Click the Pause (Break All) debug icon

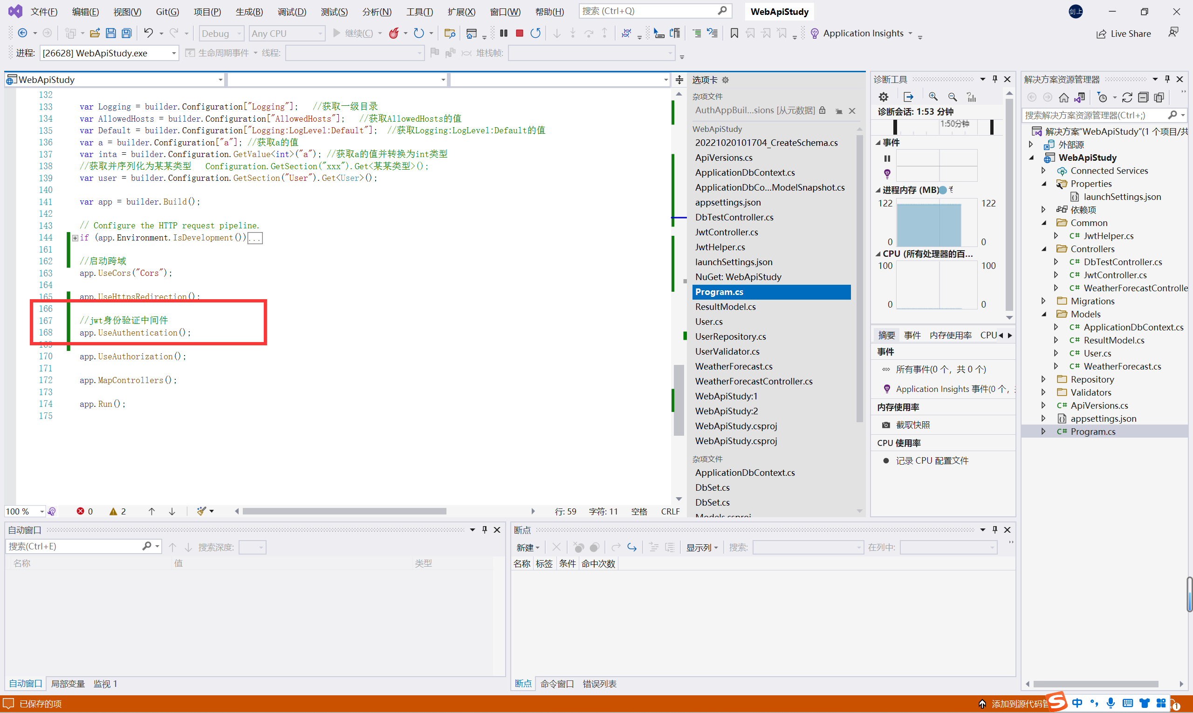503,33
